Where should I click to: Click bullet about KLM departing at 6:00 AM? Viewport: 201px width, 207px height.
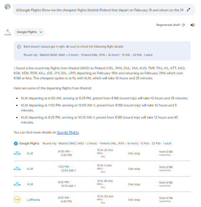[x=105, y=98]
